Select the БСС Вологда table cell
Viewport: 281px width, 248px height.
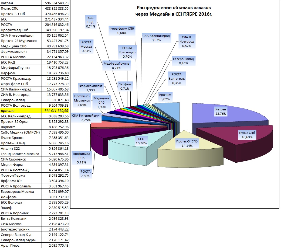point(21,202)
